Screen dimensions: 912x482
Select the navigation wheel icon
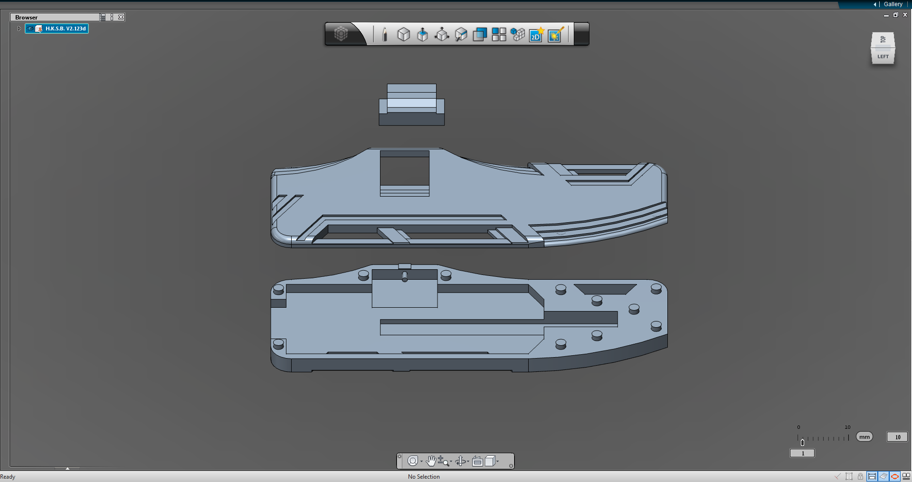click(413, 461)
